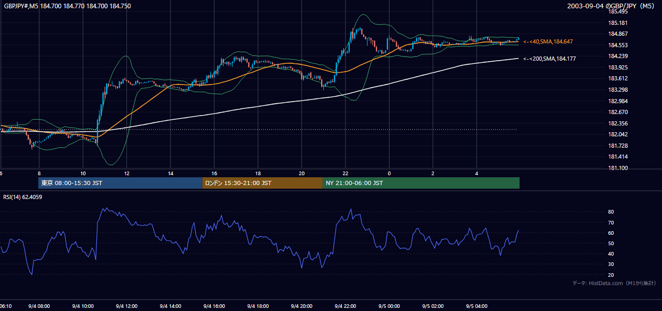Click price axis value 182.042
Viewport: 662px width, 311px height.
tap(617, 134)
